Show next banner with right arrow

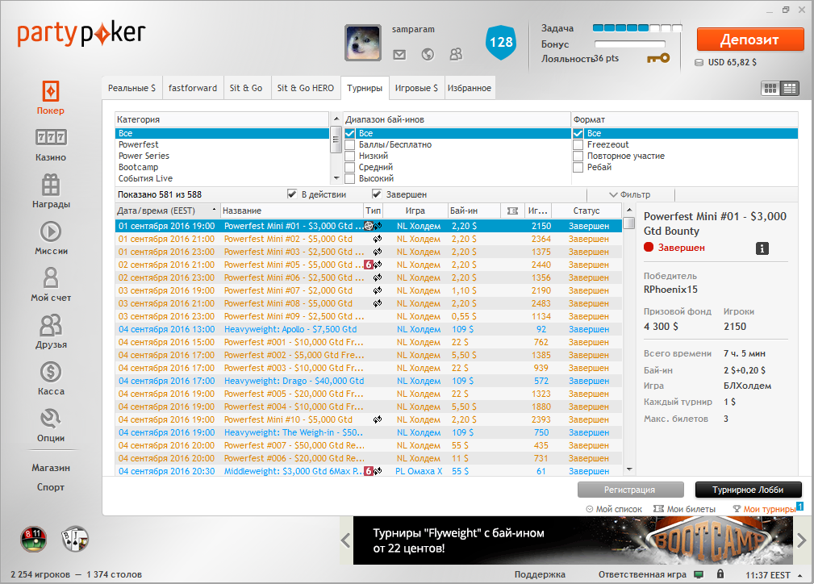[802, 540]
